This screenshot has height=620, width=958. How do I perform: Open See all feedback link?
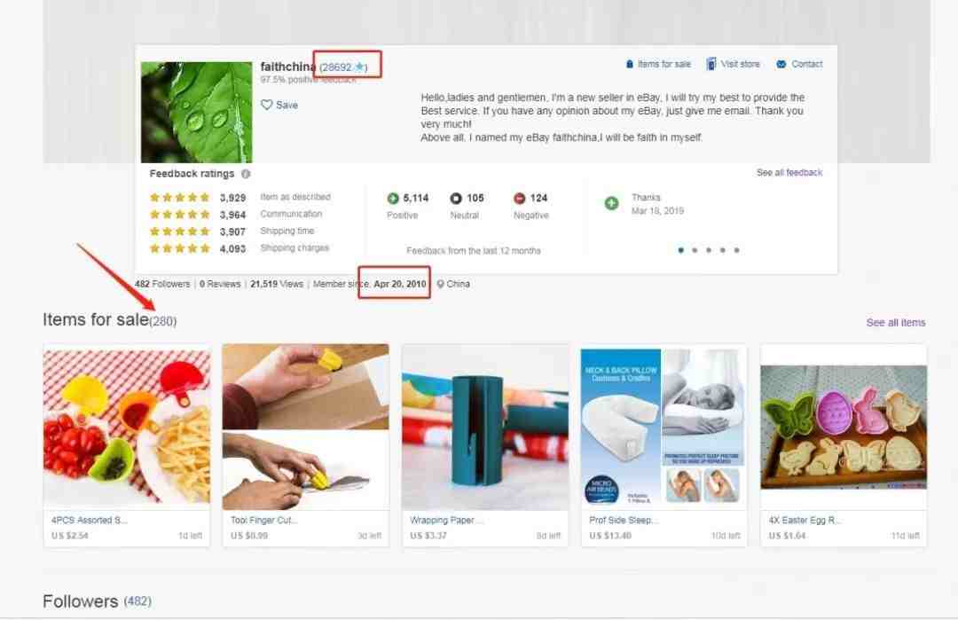tap(789, 173)
